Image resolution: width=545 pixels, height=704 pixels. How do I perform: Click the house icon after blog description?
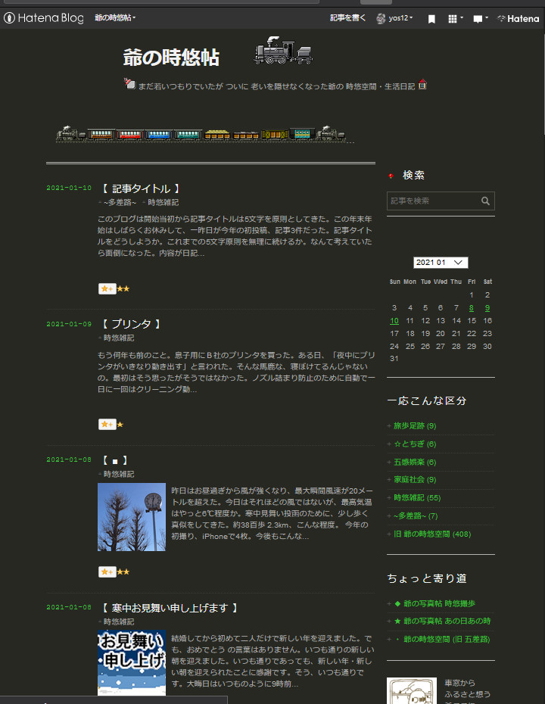click(422, 84)
